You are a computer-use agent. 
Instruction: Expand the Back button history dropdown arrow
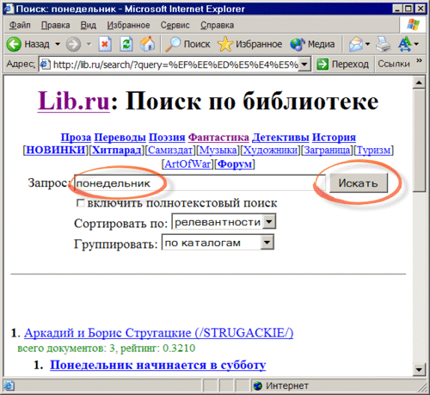58,44
